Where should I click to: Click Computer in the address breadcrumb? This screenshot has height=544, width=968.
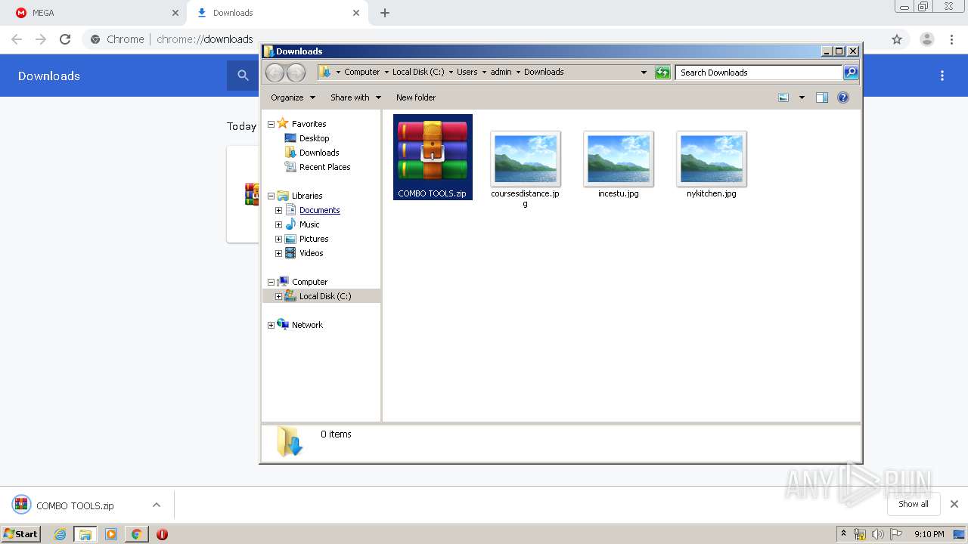click(x=361, y=72)
